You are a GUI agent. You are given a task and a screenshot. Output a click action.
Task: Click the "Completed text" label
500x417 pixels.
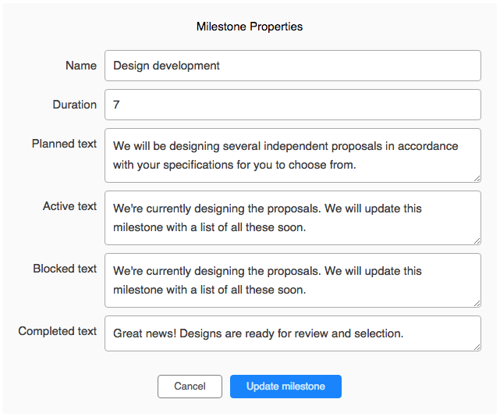point(58,331)
